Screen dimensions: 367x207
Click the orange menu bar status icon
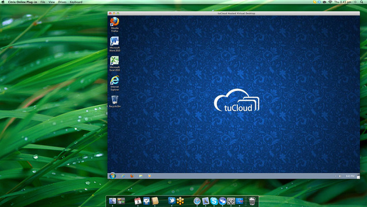tap(315, 2)
